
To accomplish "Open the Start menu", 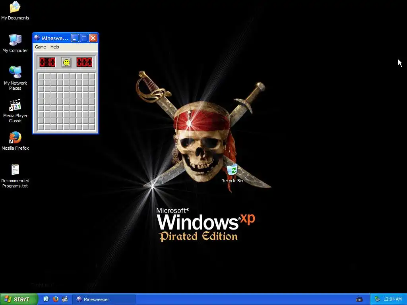I will (x=19, y=299).
